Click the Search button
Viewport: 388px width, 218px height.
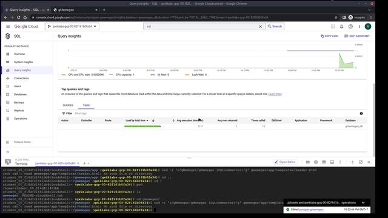click(x=275, y=27)
